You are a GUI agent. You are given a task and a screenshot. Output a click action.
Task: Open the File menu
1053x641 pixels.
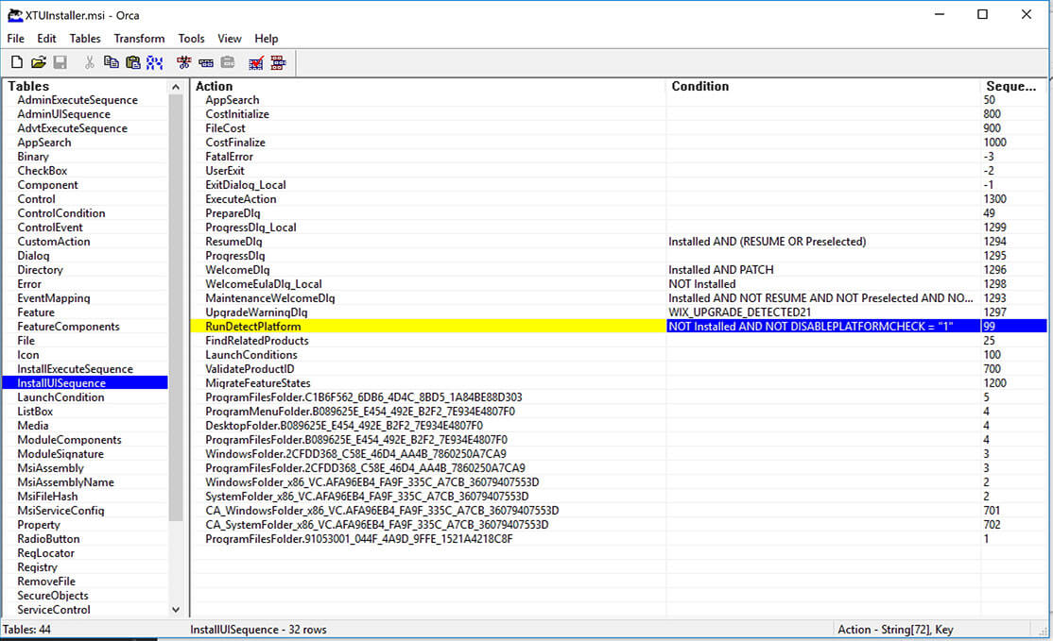15,38
